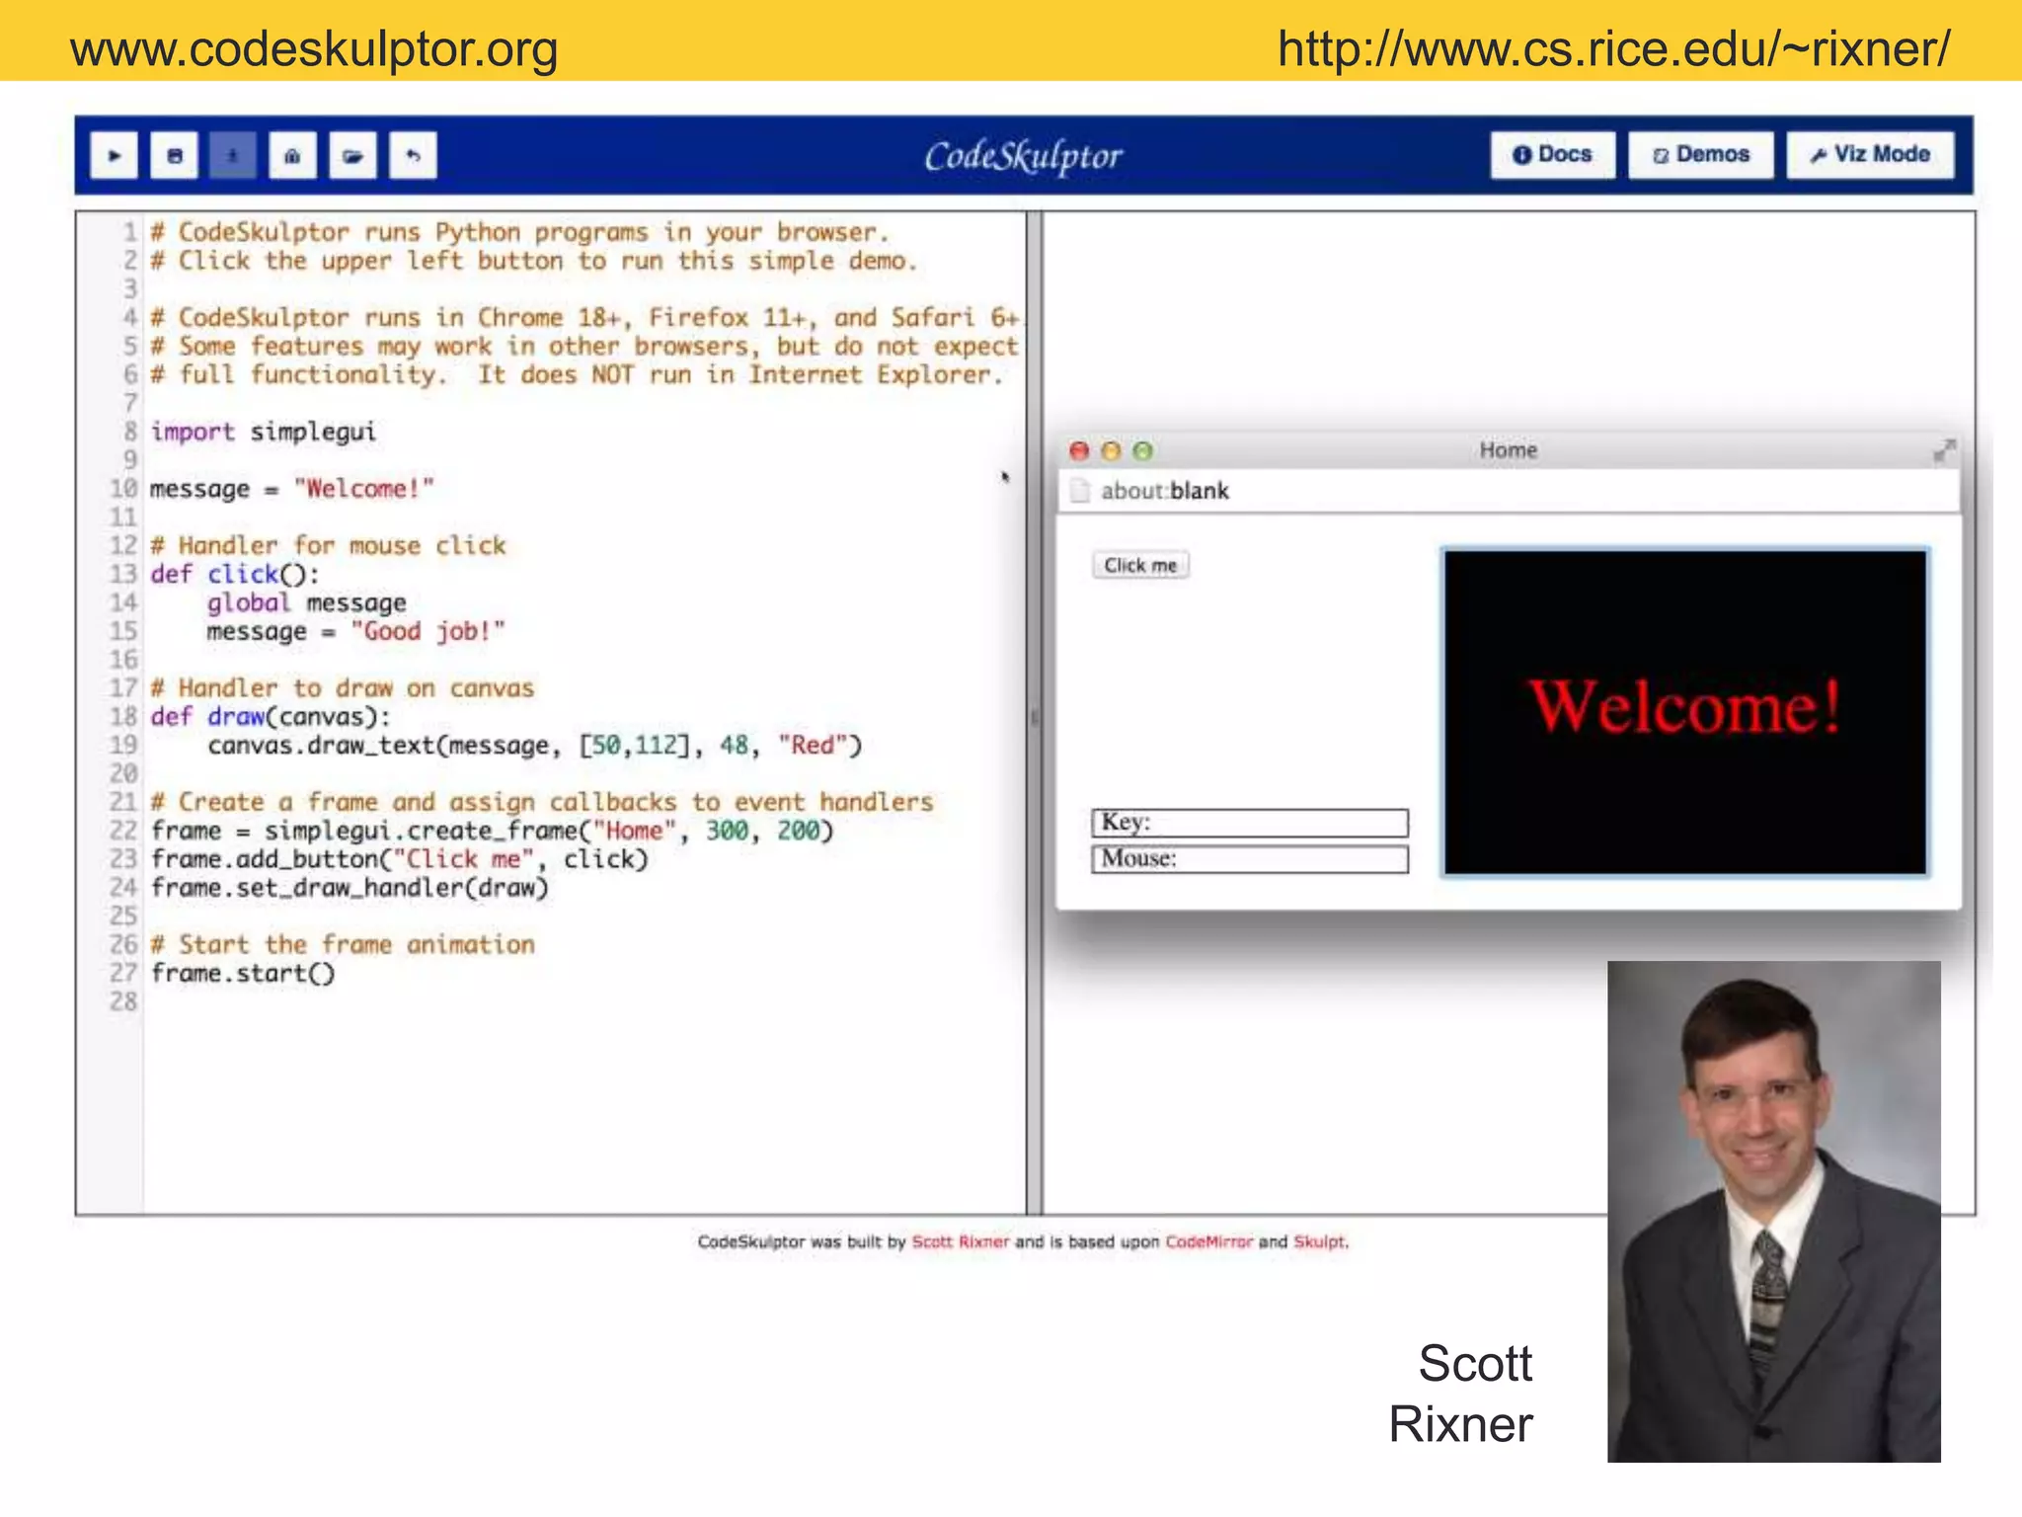Zoom the Home window with green button
Image resolution: width=2022 pixels, height=1517 pixels.
[x=1142, y=451]
